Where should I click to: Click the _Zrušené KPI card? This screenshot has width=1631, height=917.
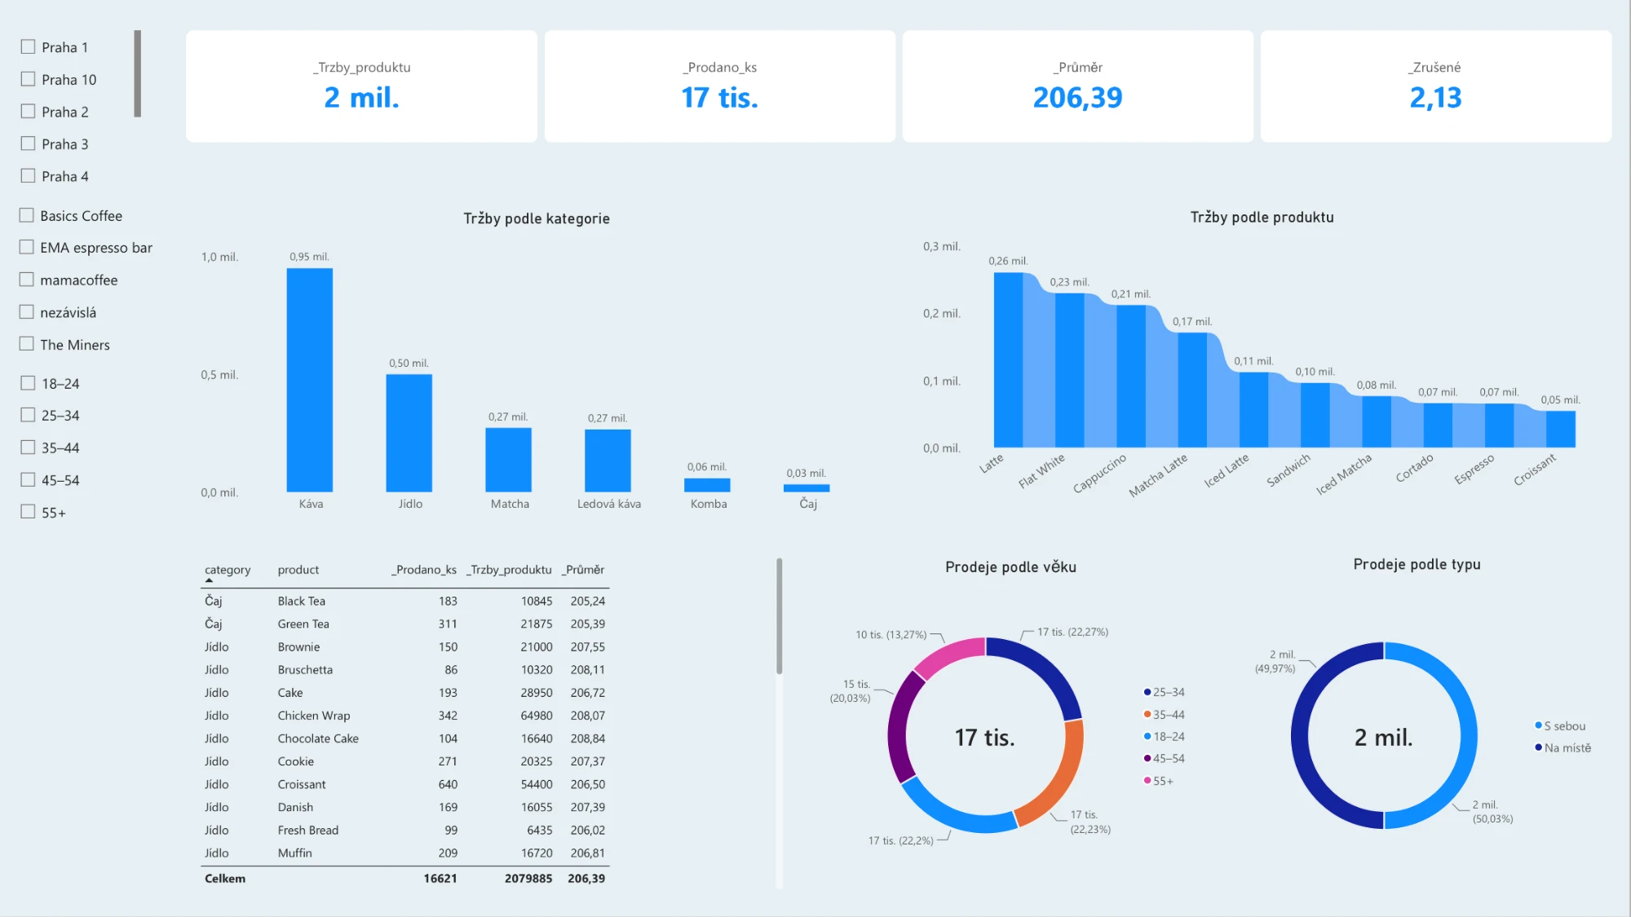[1436, 86]
